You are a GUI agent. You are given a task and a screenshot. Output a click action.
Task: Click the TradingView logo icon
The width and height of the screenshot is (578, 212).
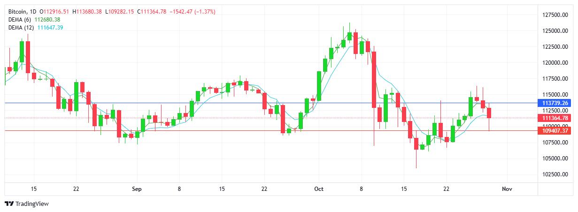click(9, 204)
